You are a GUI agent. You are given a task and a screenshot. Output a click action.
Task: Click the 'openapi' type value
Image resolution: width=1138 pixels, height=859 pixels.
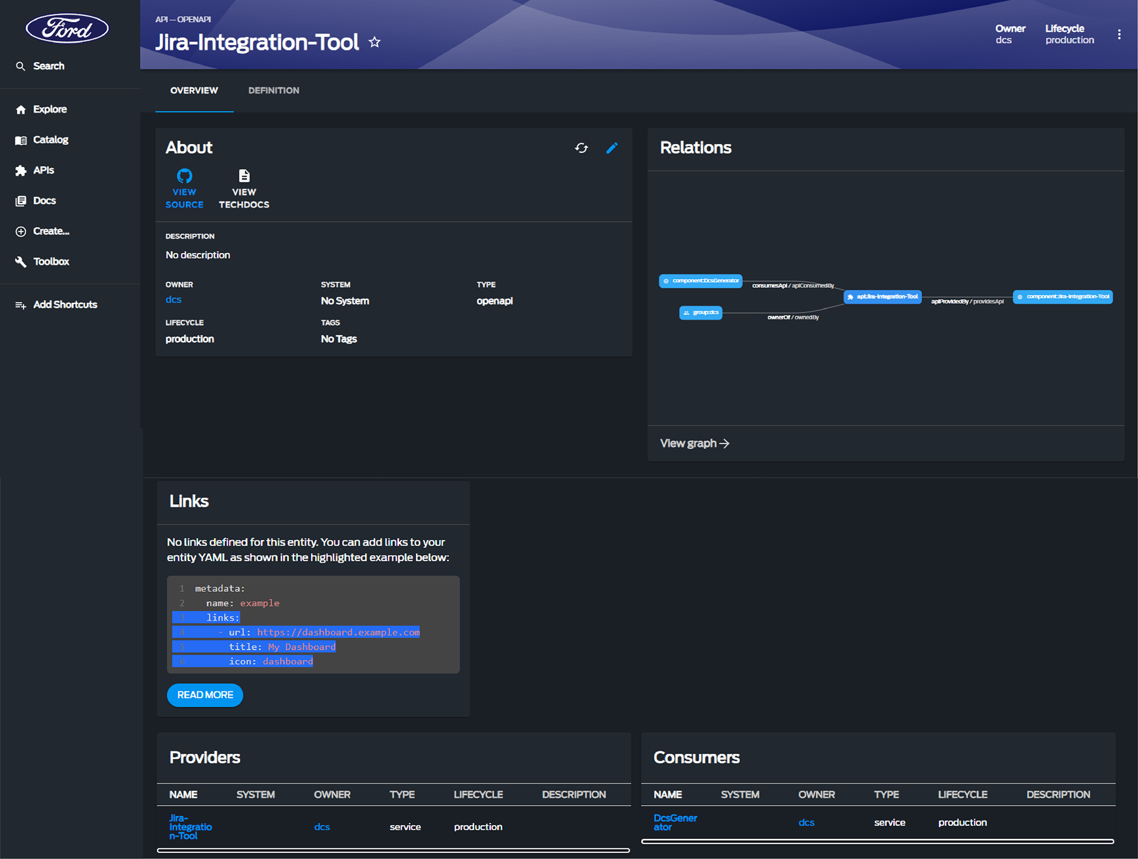[x=494, y=301]
